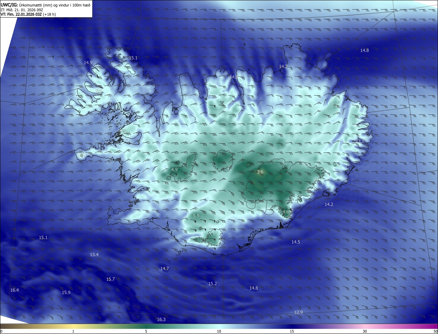The image size is (438, 334).
Task: Click the 3.6 minimum value over Vatnajökull
Action: (260, 172)
